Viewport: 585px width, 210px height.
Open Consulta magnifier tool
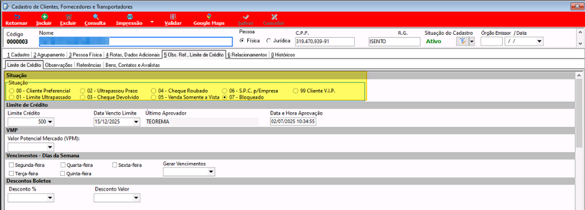(x=95, y=17)
